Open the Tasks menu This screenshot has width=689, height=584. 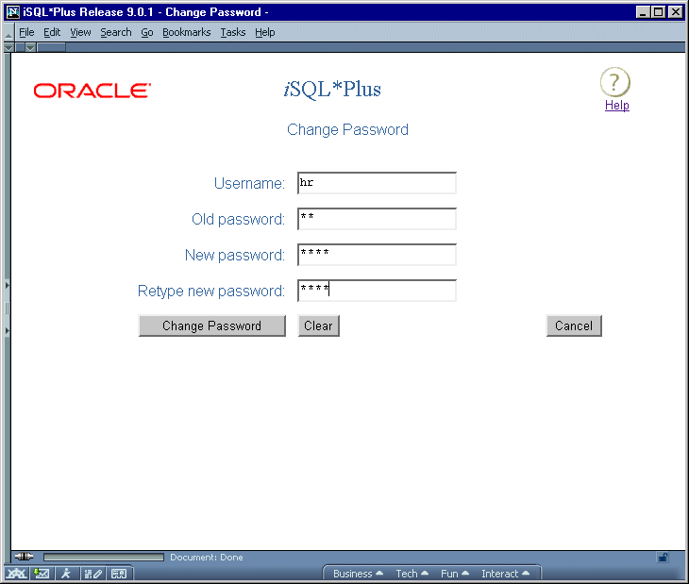coord(233,32)
